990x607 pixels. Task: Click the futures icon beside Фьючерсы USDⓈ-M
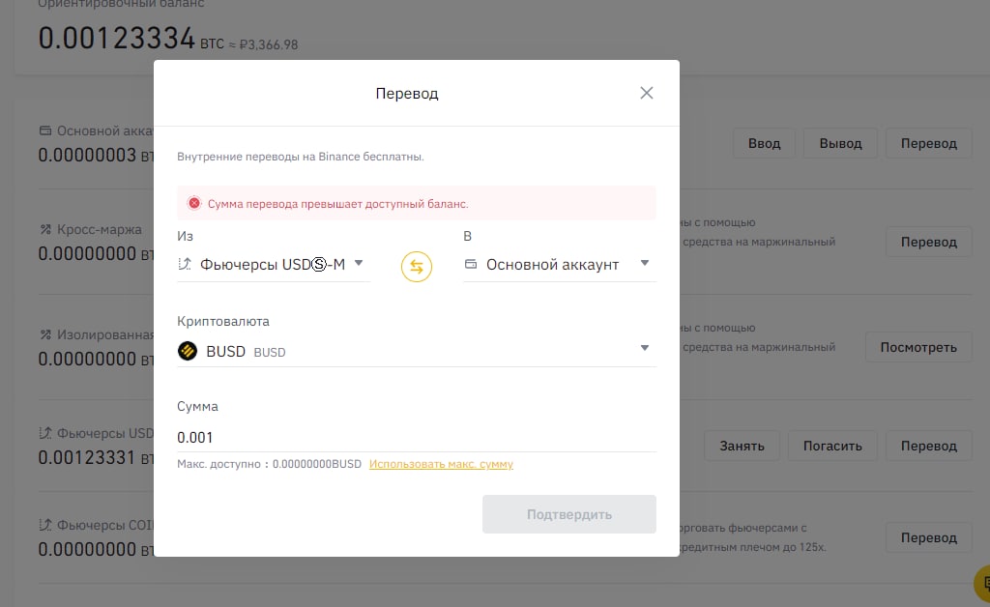(185, 264)
